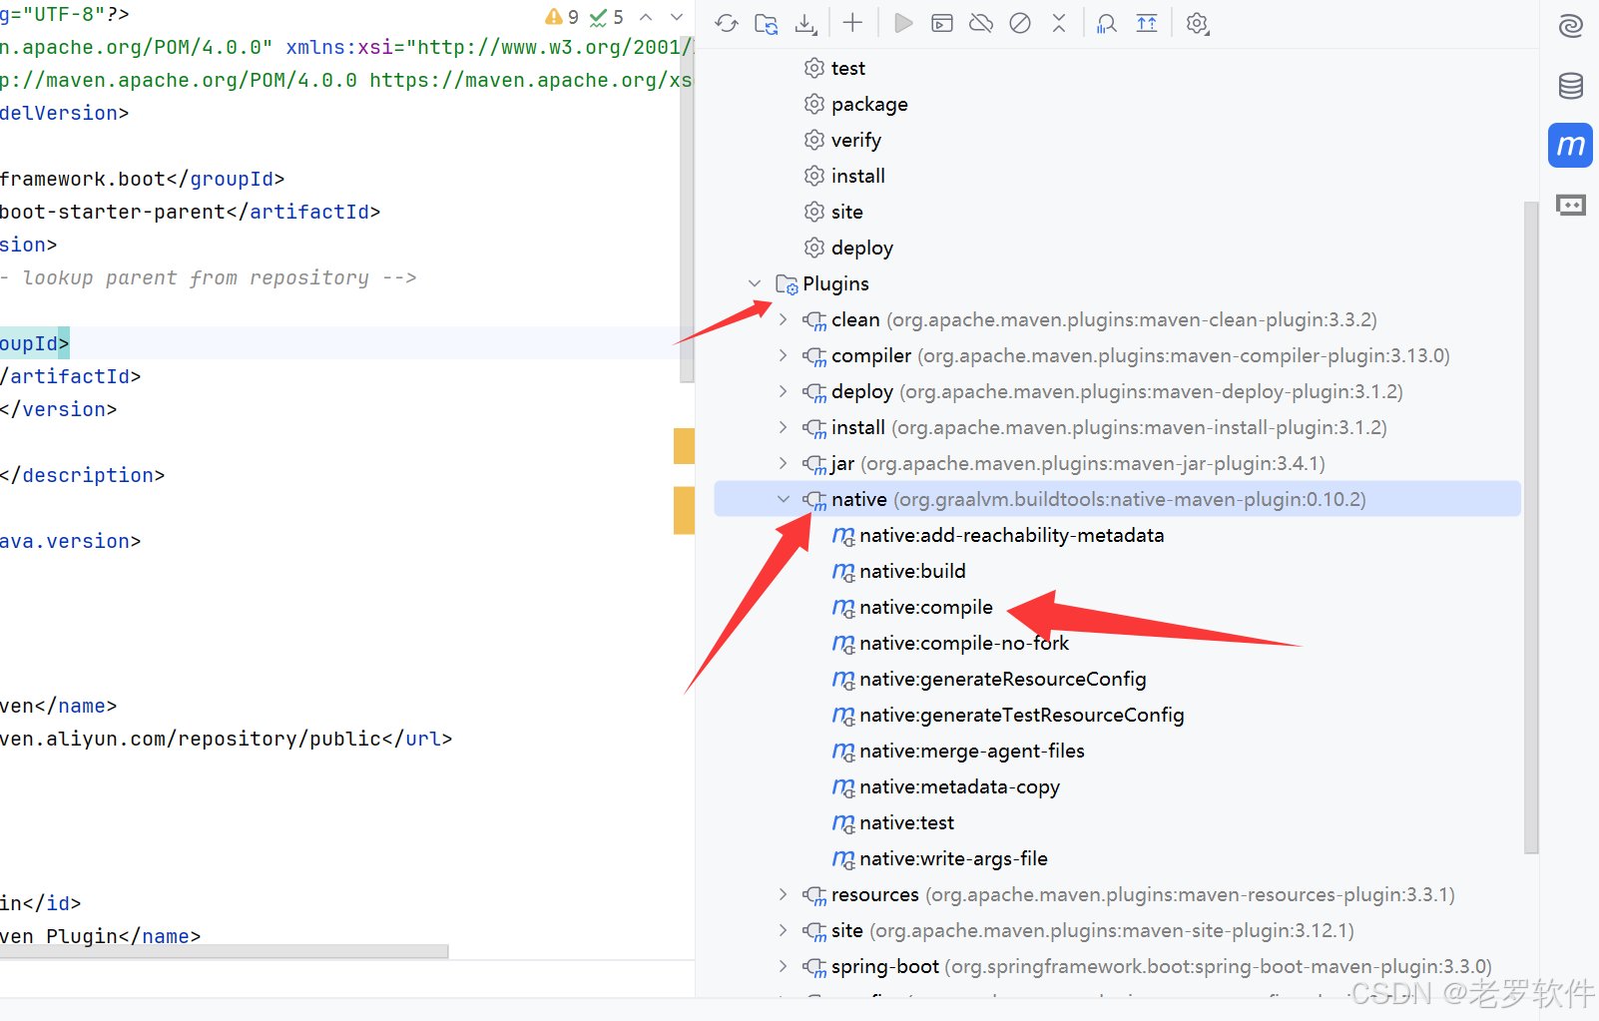Click Generate Sources and Update Folders icon
This screenshot has width=1599, height=1021.
pyautogui.click(x=766, y=23)
